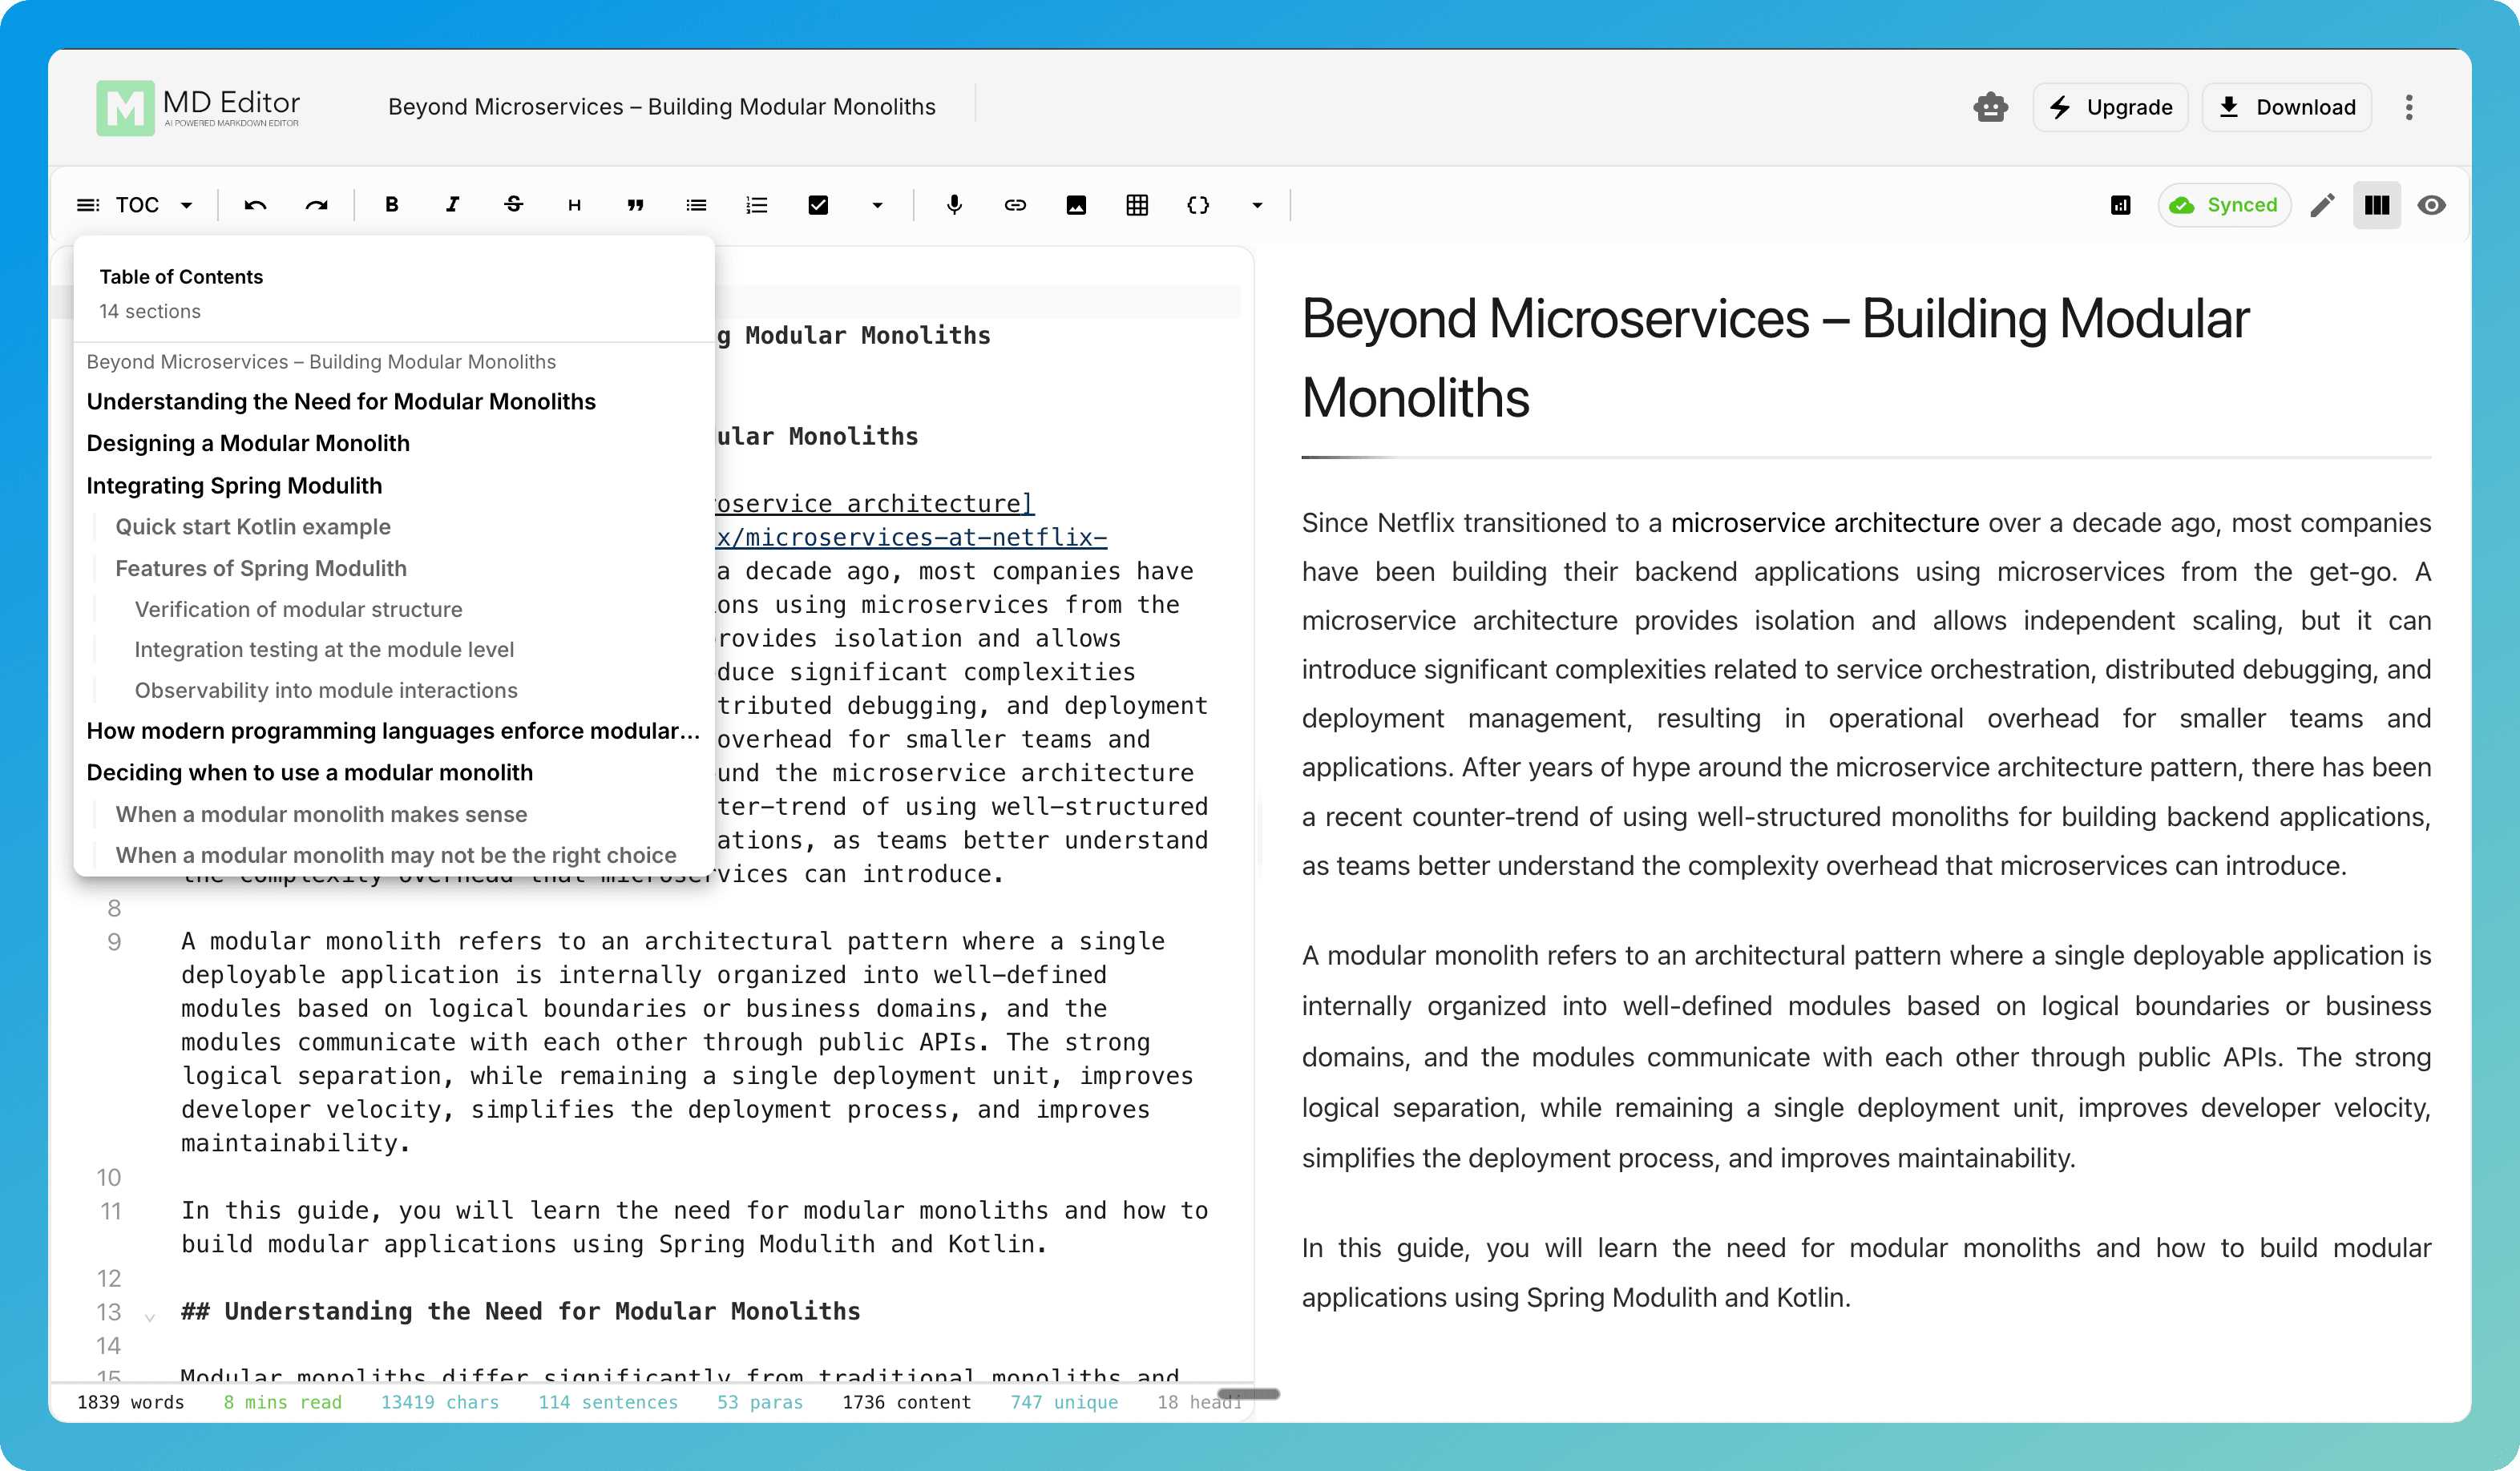Jump to Understanding the Need for Modular Monoliths
Image resolution: width=2520 pixels, height=1471 pixels.
tap(341, 401)
